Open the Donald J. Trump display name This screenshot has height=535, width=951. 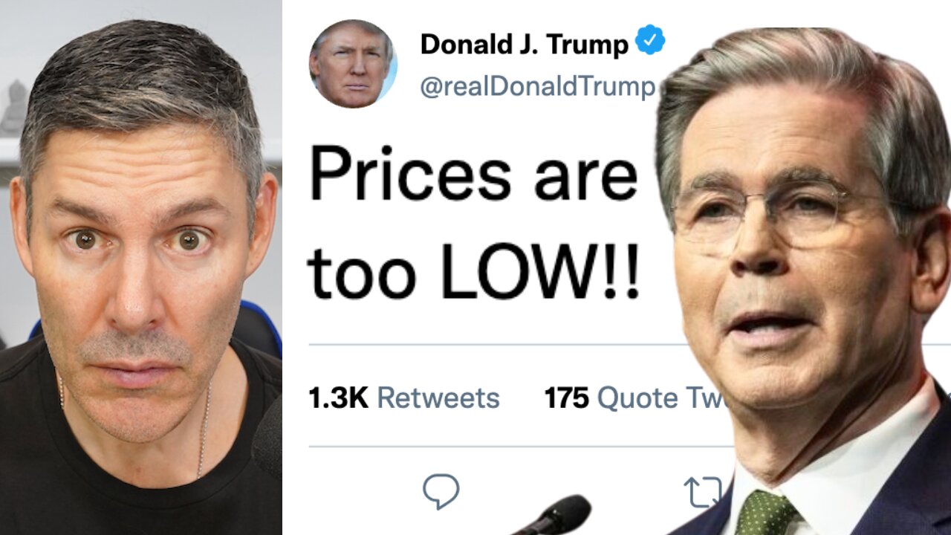coord(524,45)
